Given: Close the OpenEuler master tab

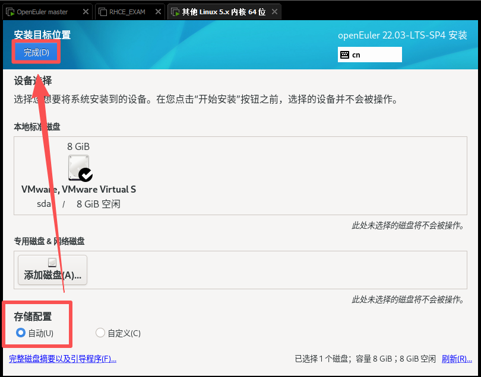Looking at the screenshot, I should (86, 12).
